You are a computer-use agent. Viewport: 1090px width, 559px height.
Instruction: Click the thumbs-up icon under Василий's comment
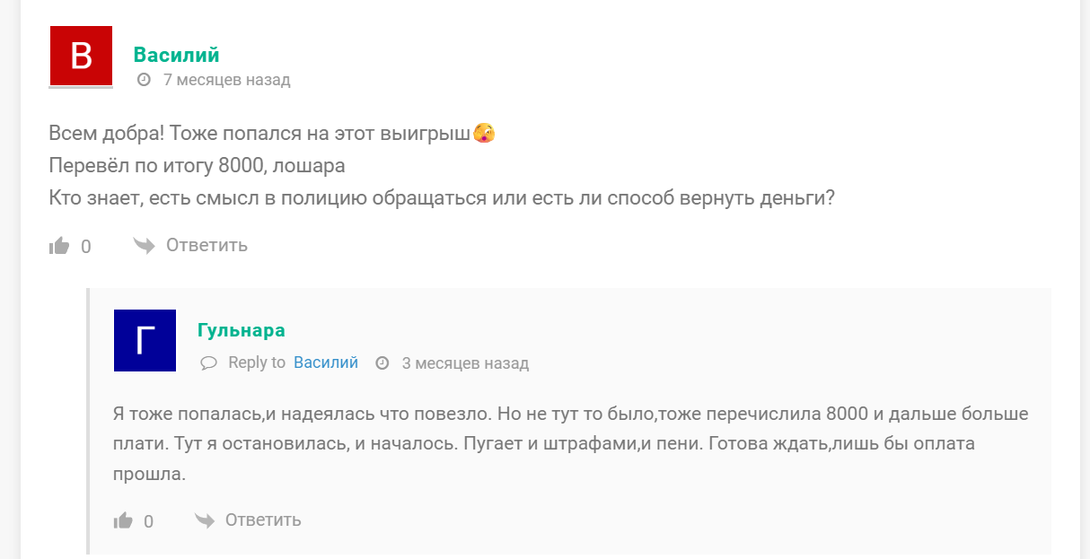(x=60, y=245)
